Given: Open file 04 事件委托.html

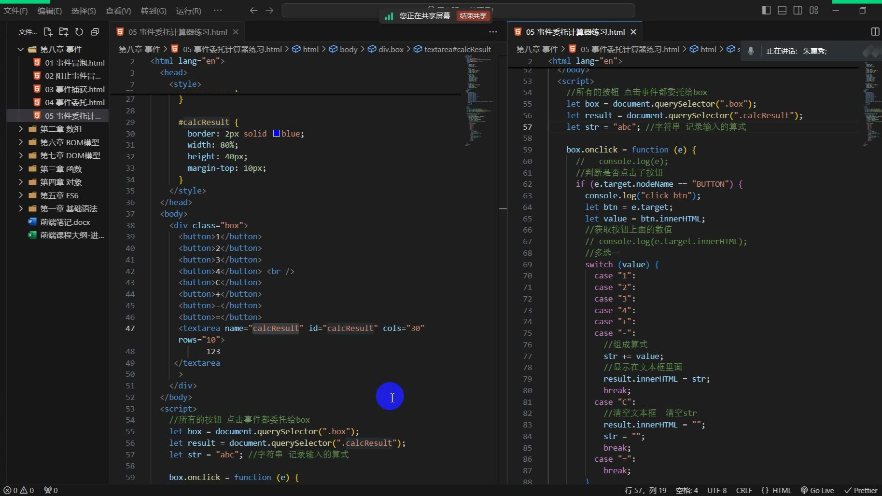Looking at the screenshot, I should [57, 102].
